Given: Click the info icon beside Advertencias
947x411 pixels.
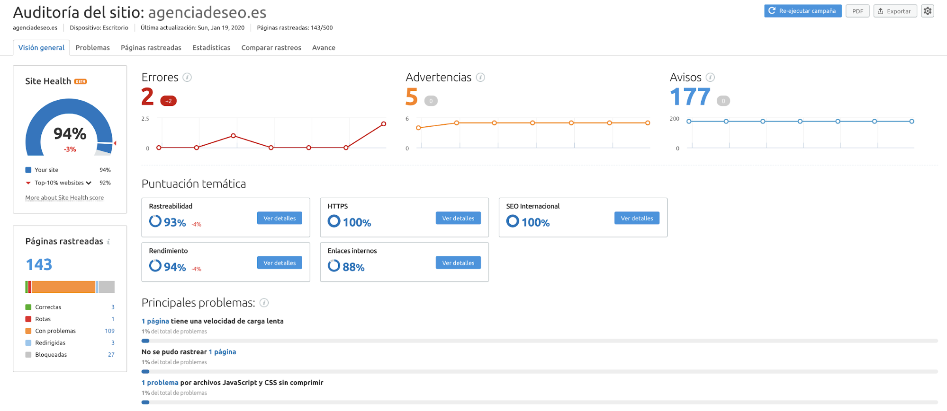Looking at the screenshot, I should click(480, 78).
